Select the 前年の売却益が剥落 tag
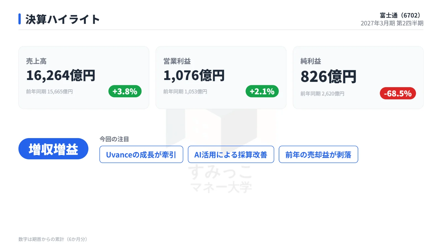The width and height of the screenshot is (442, 249). pos(318,154)
